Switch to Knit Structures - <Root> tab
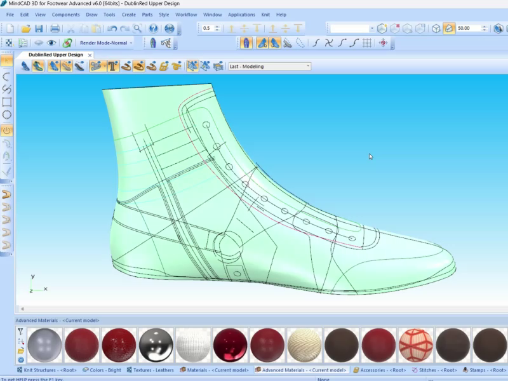Screen dimensions: 508x381 tap(46, 370)
